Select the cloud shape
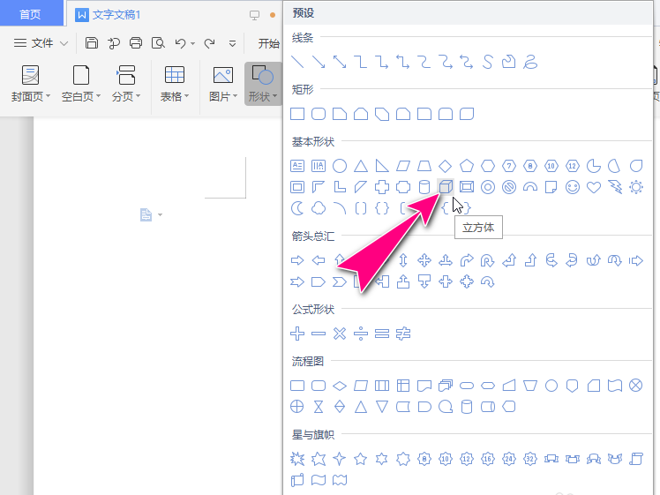Viewport: 660px width, 495px height. point(319,208)
